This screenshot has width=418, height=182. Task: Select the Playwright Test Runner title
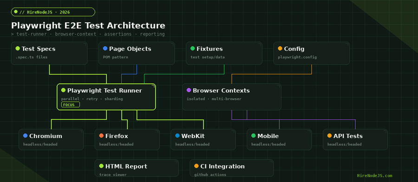[104, 91]
